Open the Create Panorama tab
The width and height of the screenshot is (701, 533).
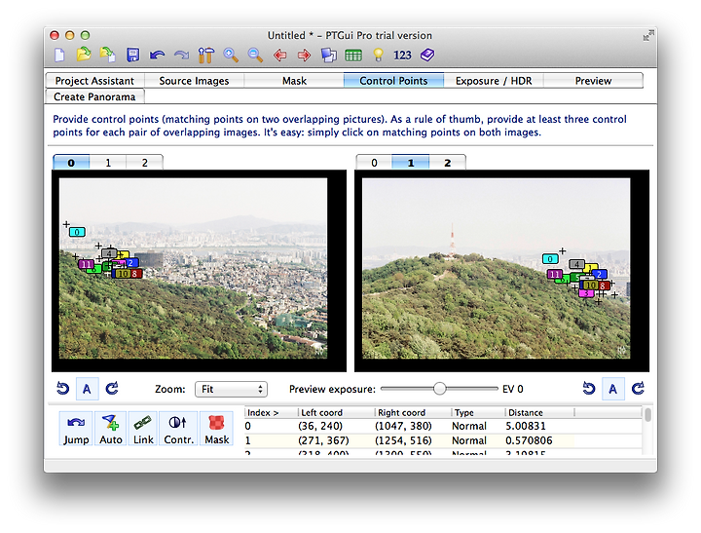tap(94, 96)
